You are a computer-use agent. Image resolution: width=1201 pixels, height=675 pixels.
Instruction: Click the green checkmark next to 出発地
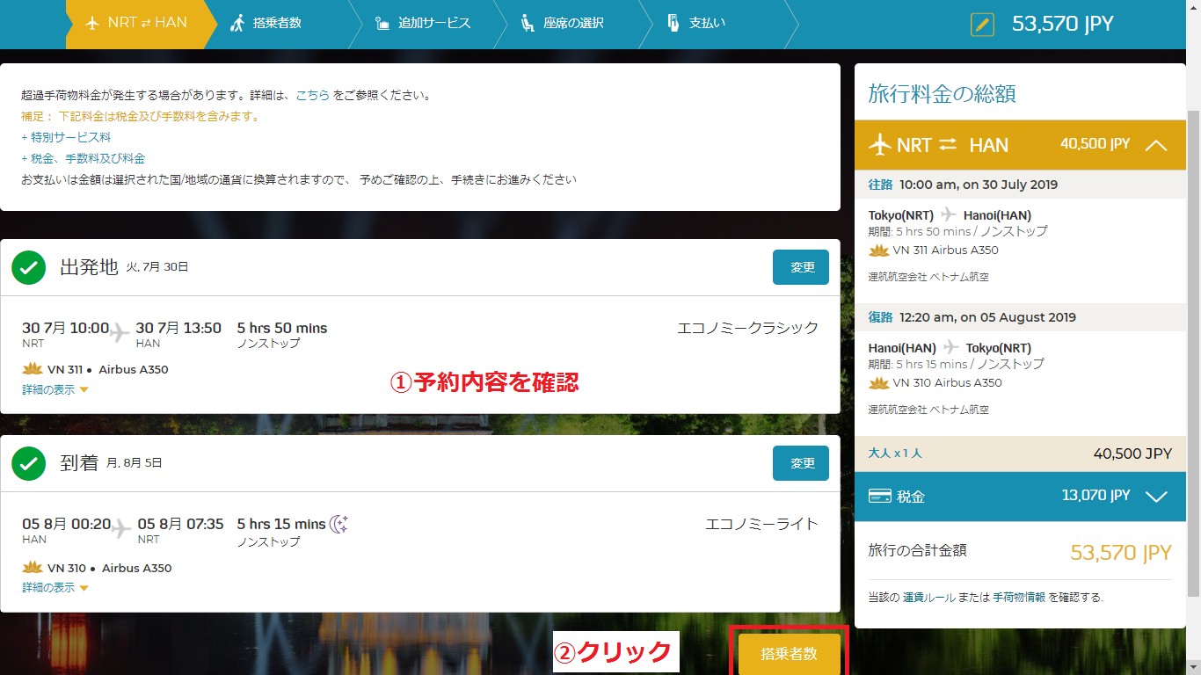point(29,268)
